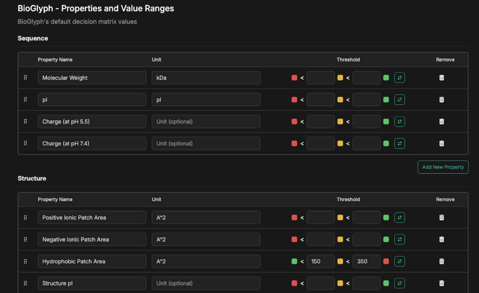Click red swatch in Hydrophobic Patch Area row

pos(386,261)
